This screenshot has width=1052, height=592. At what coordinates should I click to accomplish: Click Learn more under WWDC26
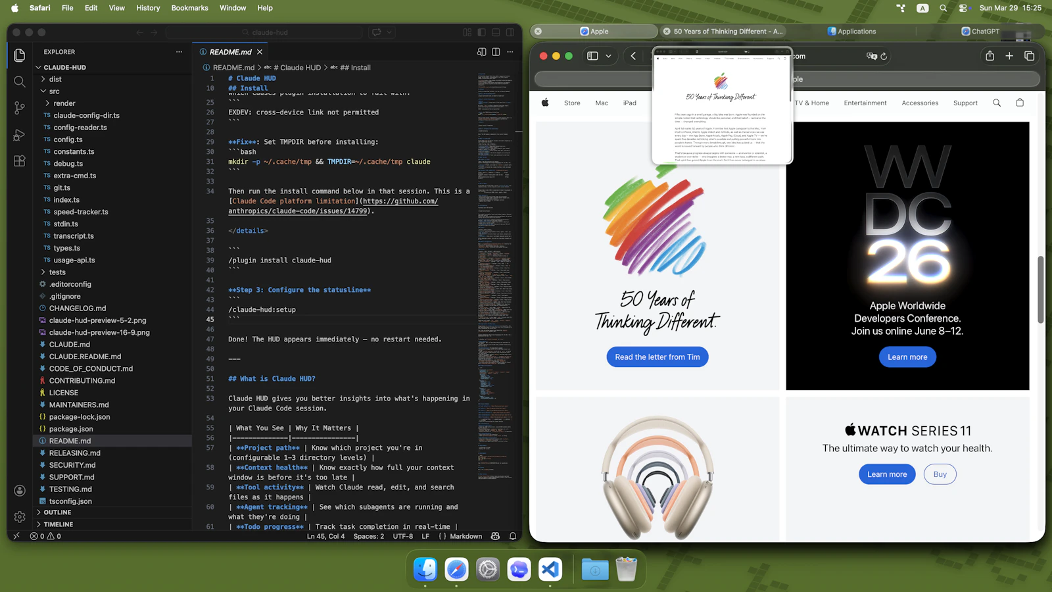coord(907,357)
